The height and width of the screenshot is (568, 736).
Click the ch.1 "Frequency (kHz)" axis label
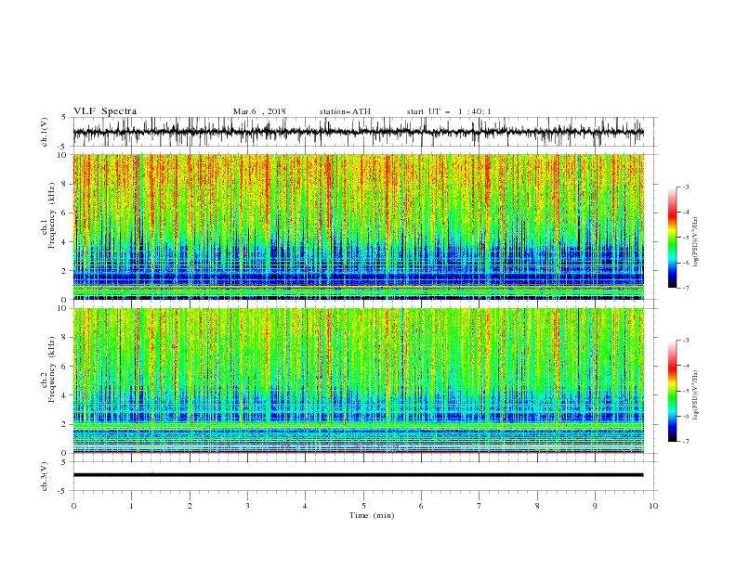51,216
